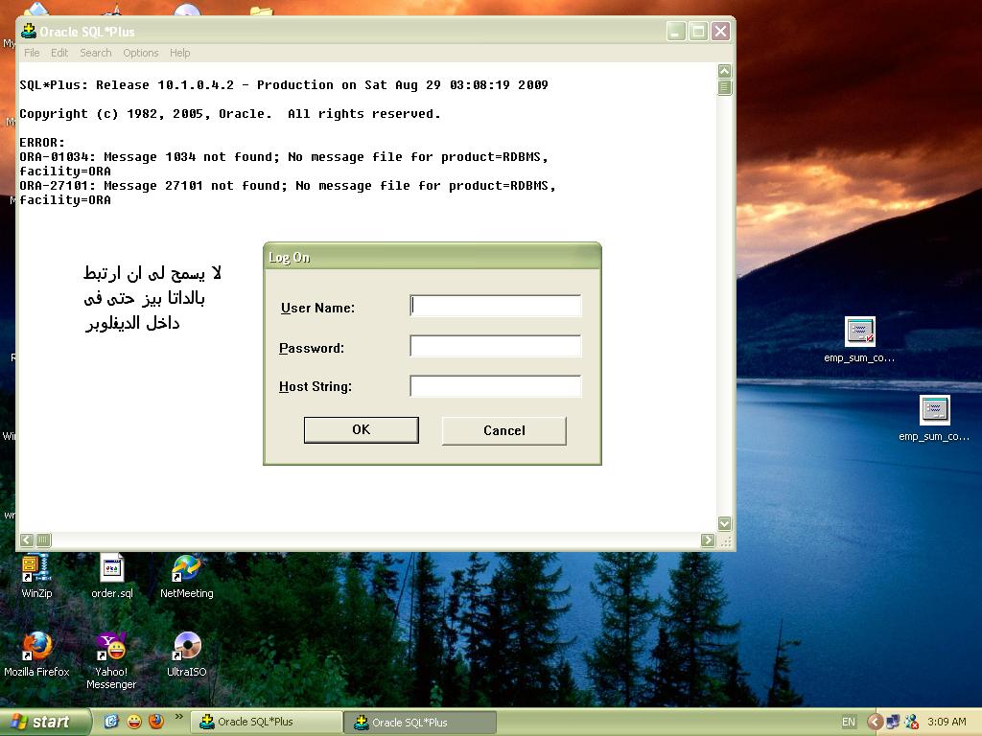The height and width of the screenshot is (736, 982).
Task: Click the Password input field
Action: coord(495,346)
